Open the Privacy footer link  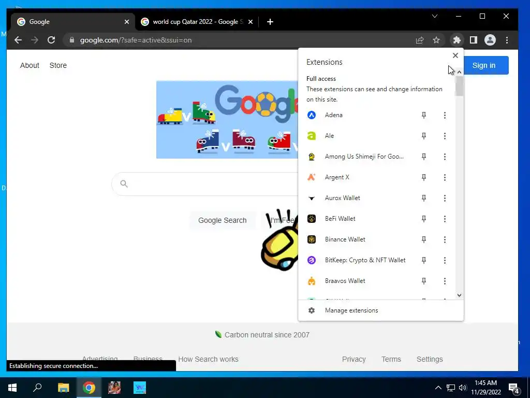pos(354,359)
